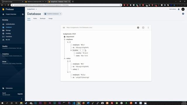
Task: Collapse the emplyees node
Action: 65,39
